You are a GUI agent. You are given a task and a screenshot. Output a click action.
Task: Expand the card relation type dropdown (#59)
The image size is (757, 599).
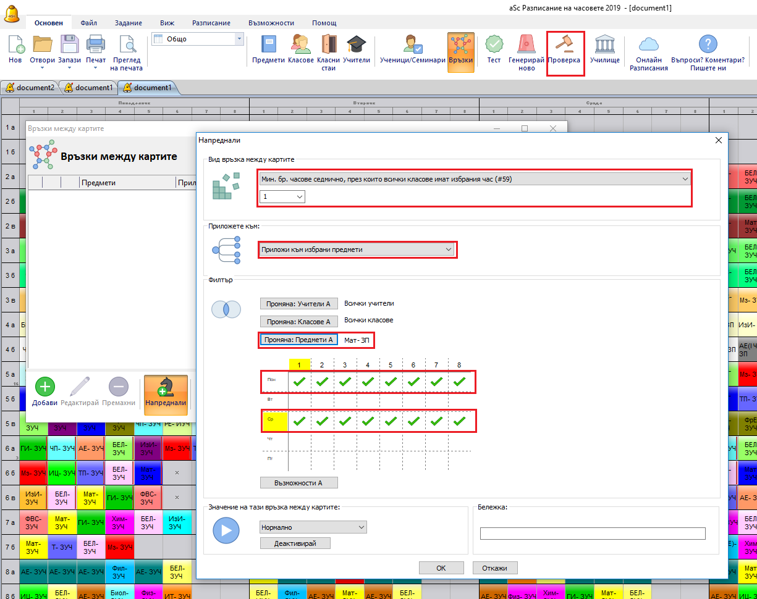pos(474,179)
